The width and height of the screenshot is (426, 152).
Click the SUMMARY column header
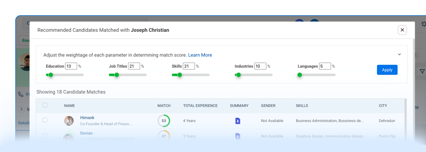tap(239, 106)
